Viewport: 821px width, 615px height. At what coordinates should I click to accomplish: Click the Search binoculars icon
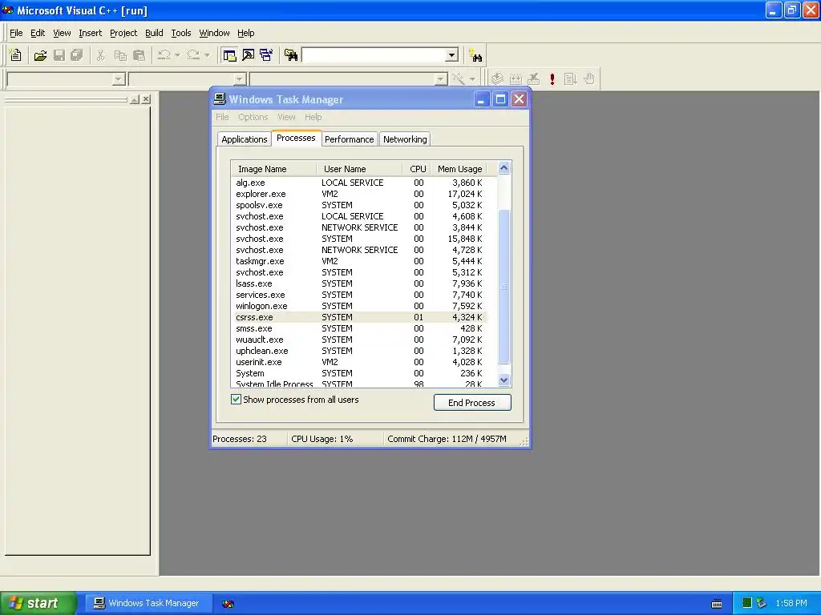click(x=475, y=55)
